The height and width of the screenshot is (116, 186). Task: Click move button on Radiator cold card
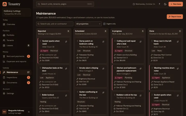(141, 96)
